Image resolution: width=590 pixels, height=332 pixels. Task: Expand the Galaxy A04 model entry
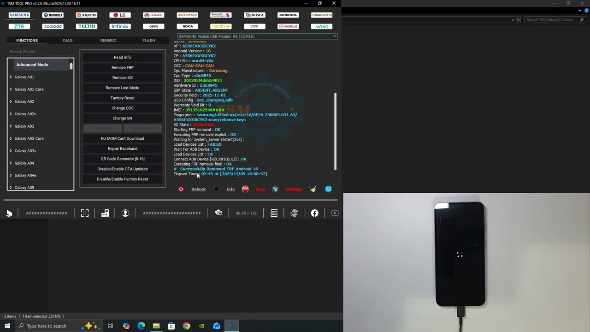11,163
